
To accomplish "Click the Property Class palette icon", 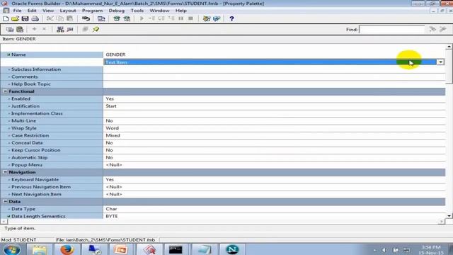I will (x=60, y=29).
